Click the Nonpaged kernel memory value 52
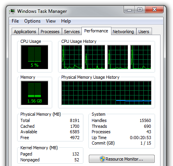The width and height of the screenshot is (173, 166). tap(77, 160)
